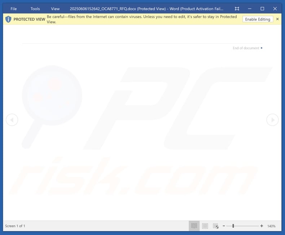This screenshot has height=235, width=285.
Task: Switch to Print Layout view
Action: pyautogui.click(x=205, y=226)
